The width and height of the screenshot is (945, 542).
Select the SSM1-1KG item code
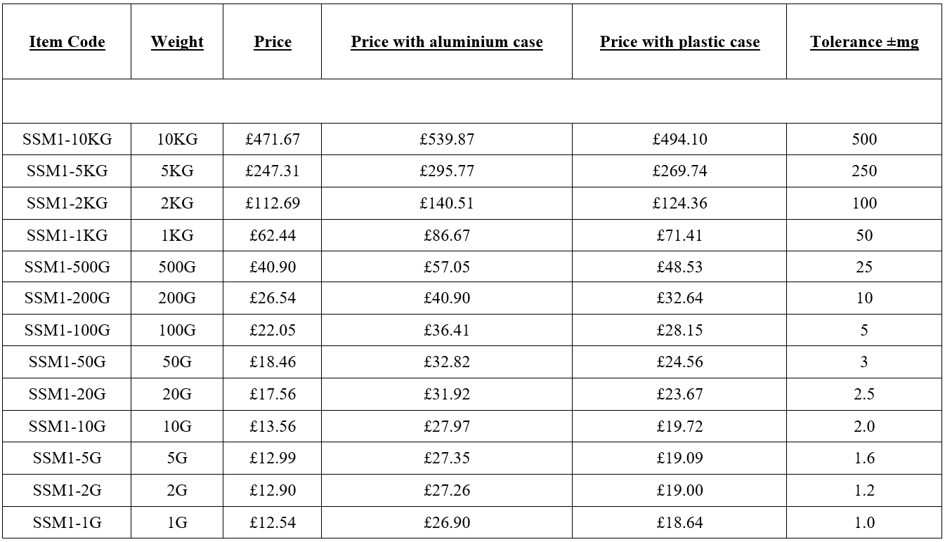(x=67, y=235)
